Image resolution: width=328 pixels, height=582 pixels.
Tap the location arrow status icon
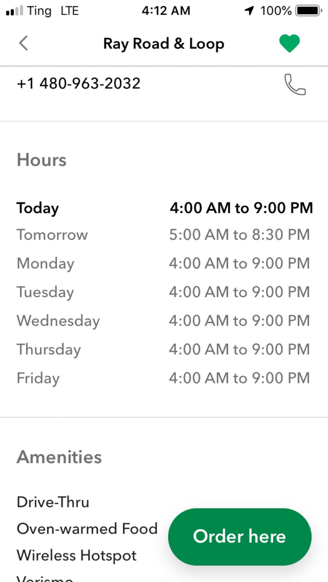click(x=249, y=11)
